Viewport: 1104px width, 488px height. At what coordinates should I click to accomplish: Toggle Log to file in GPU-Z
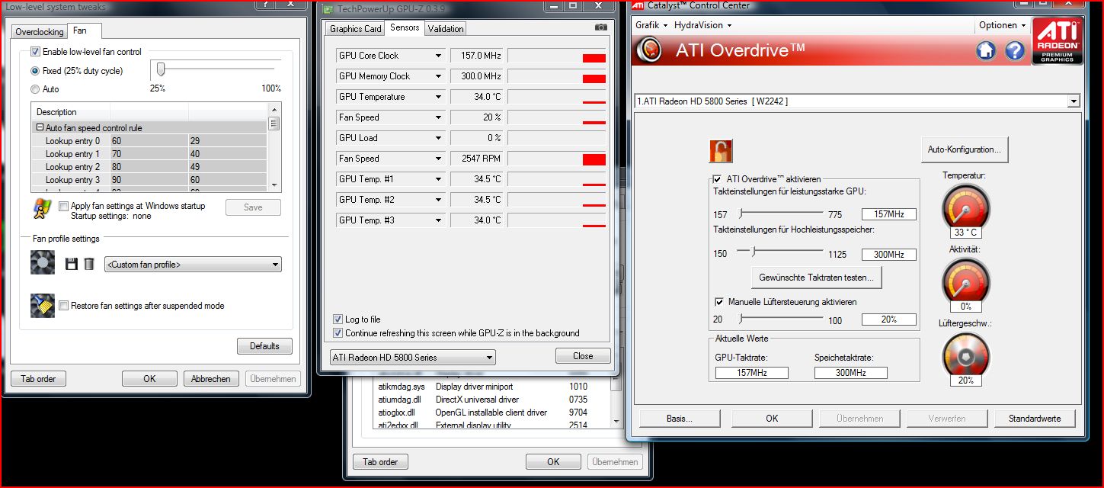[x=338, y=319]
